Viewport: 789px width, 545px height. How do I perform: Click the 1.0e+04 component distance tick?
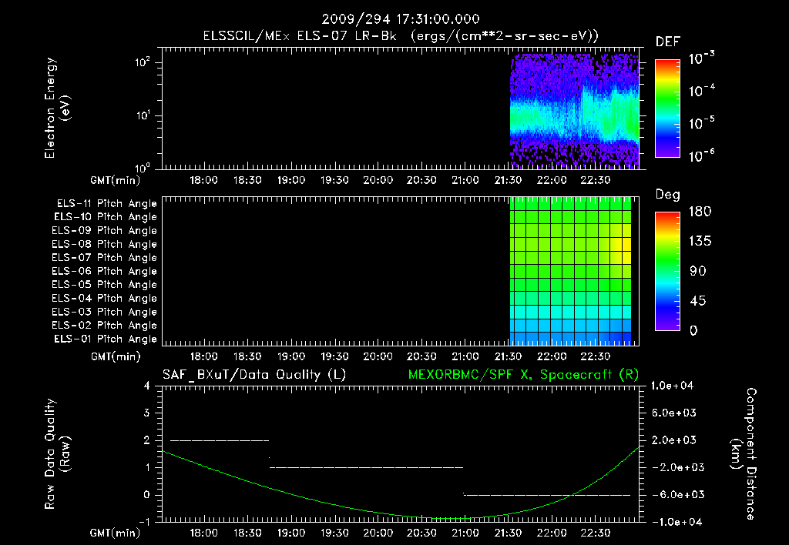pos(672,386)
